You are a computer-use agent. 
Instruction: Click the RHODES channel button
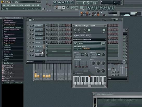39,34
